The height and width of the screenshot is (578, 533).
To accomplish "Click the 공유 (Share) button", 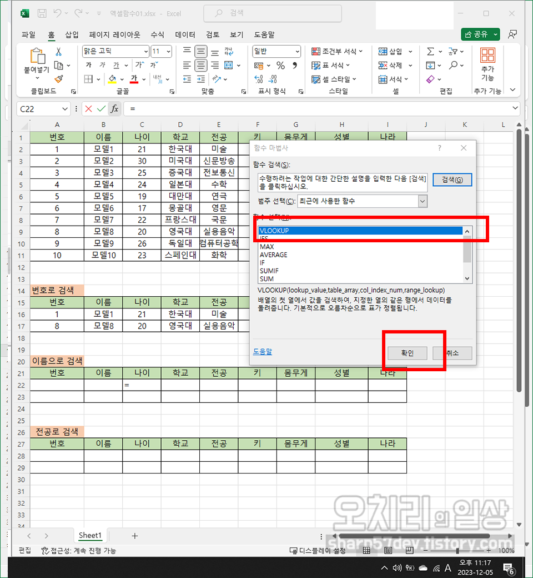I will (x=480, y=34).
